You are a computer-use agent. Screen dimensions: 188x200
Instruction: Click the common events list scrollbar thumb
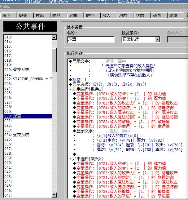[x=54, y=60]
